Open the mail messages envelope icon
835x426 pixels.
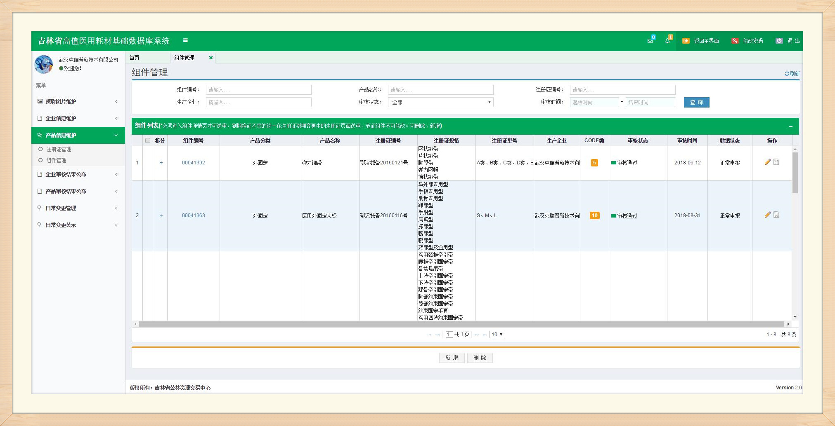[x=650, y=41]
